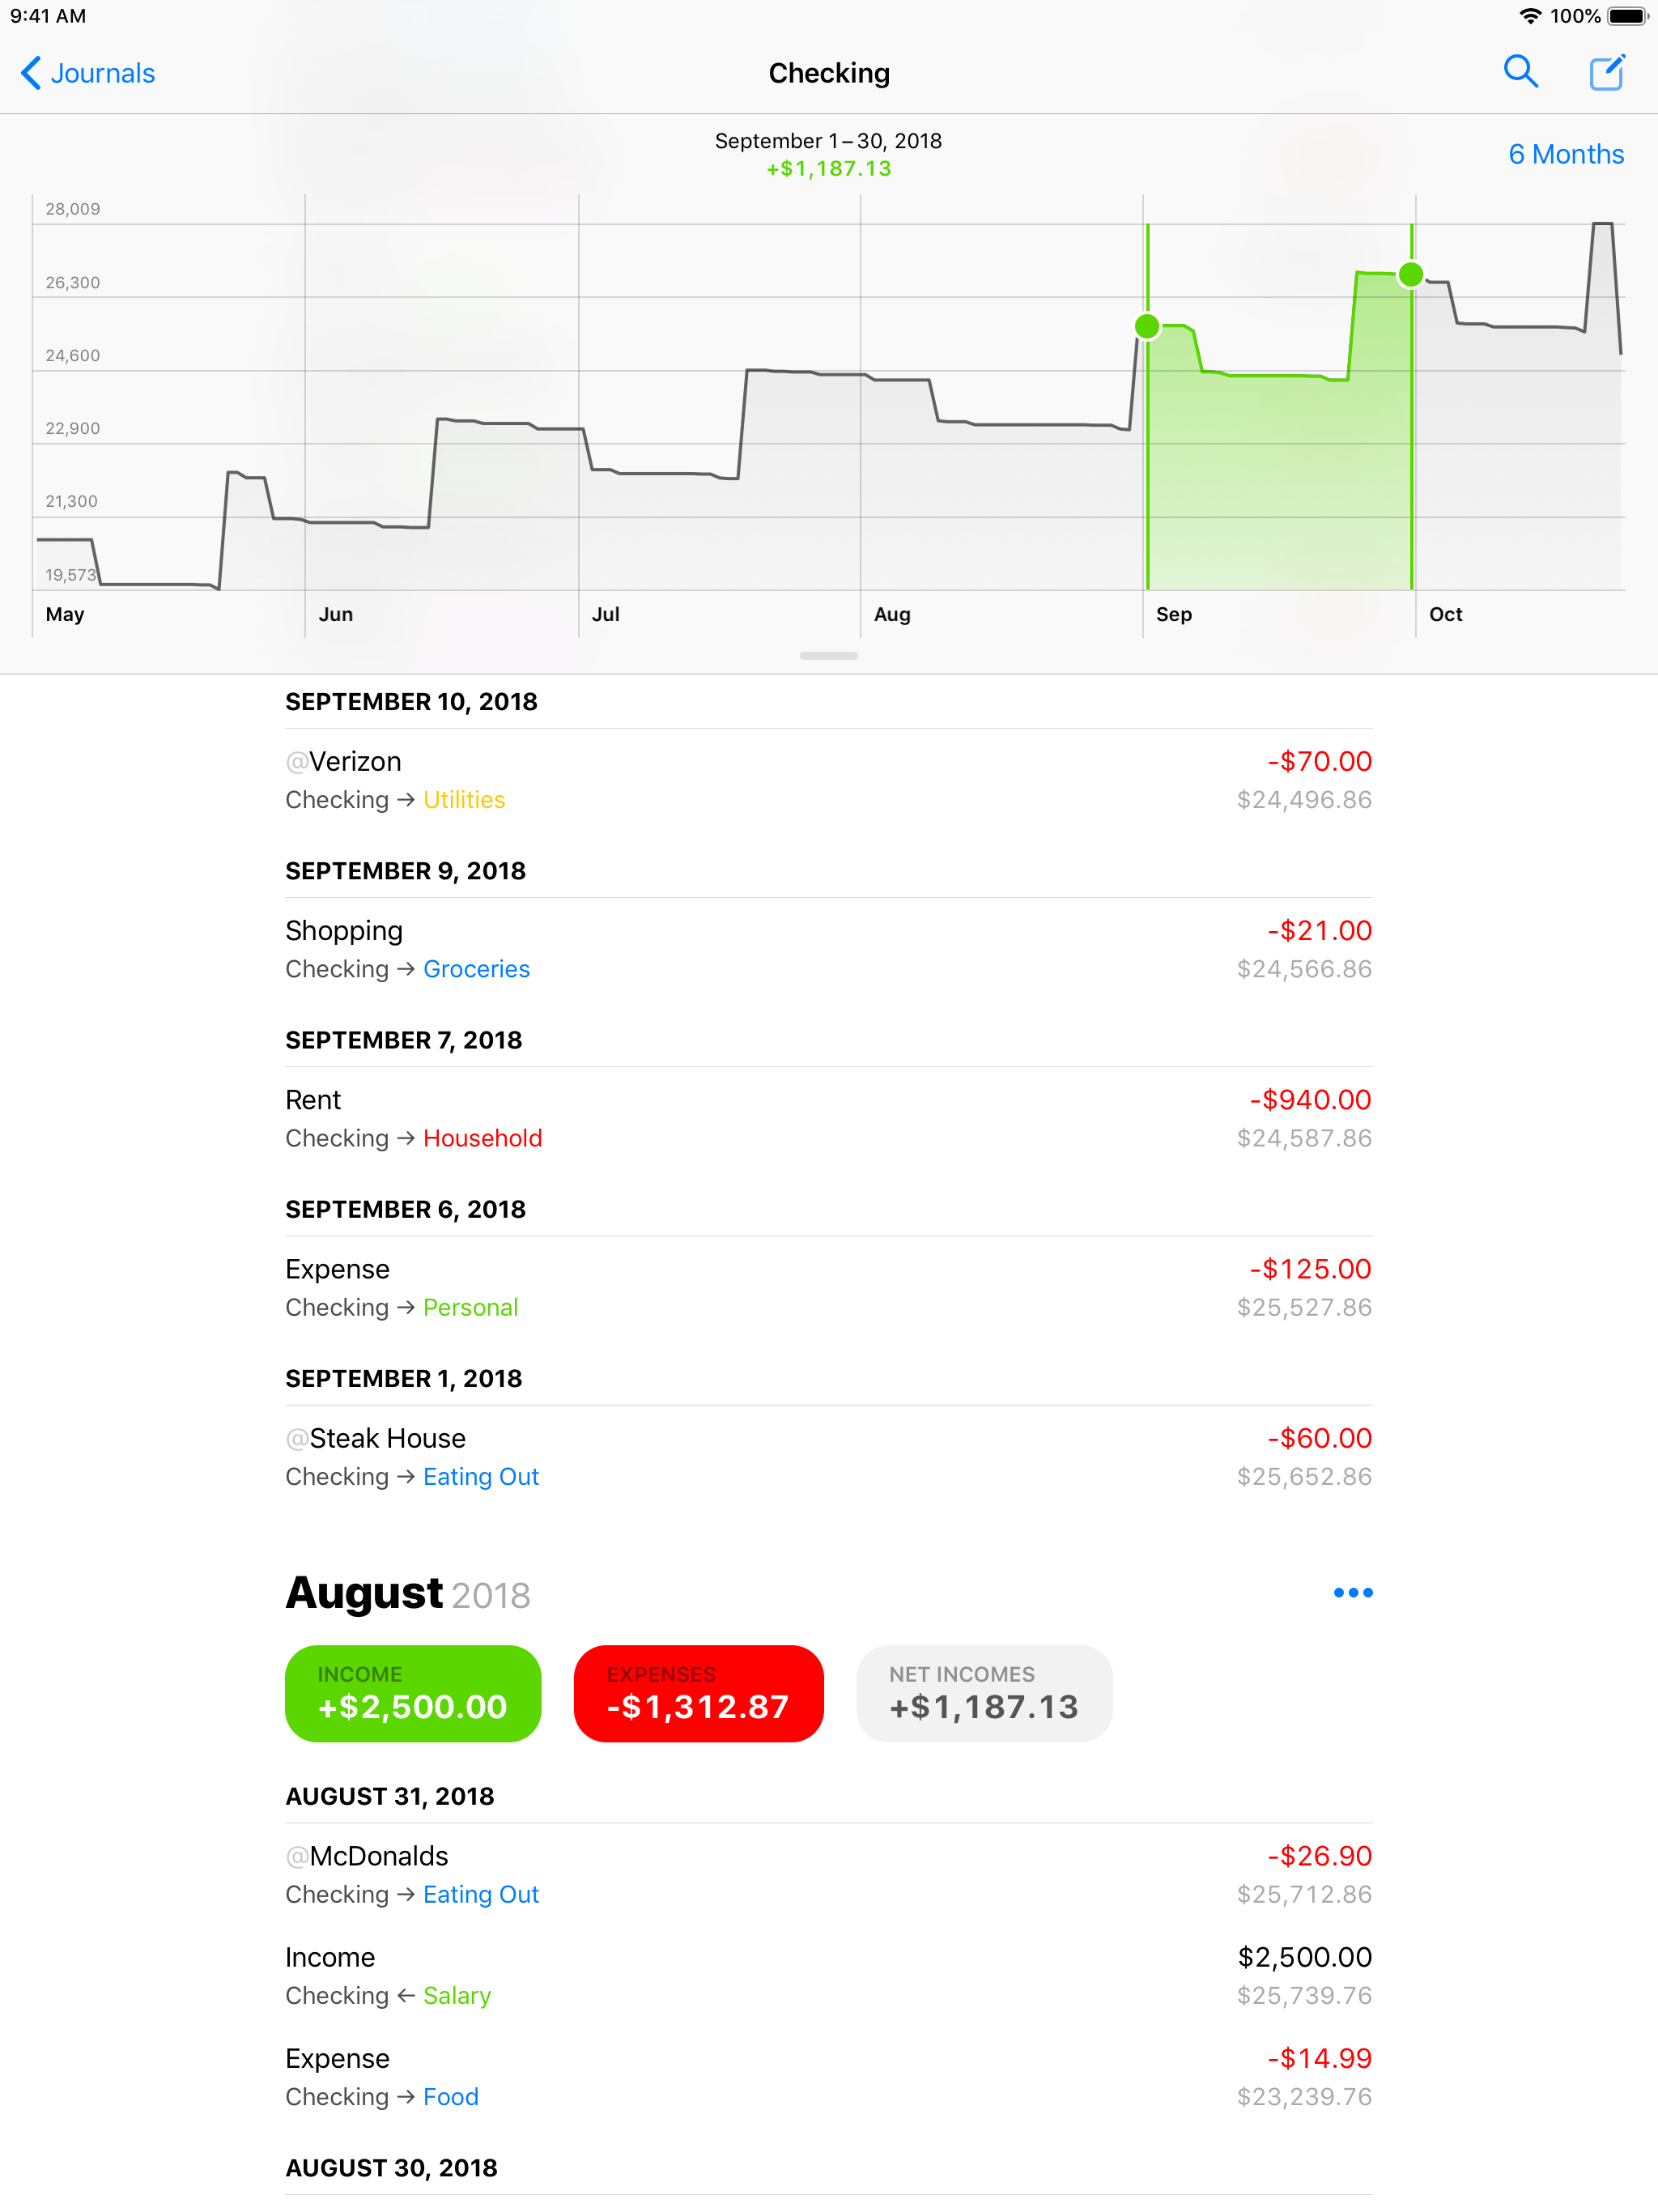Tap the compose new transaction icon
This screenshot has width=1658, height=2212.
[1606, 72]
